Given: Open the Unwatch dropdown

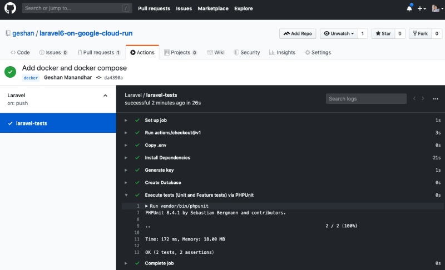Looking at the screenshot, I should pos(339,33).
